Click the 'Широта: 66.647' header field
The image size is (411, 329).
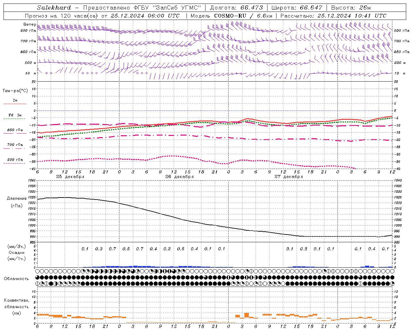coord(297,8)
